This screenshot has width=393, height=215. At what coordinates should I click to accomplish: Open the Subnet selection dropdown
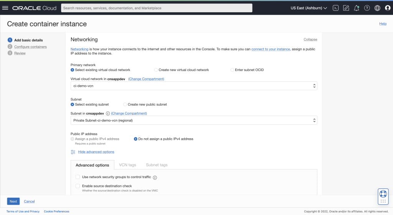(x=194, y=120)
